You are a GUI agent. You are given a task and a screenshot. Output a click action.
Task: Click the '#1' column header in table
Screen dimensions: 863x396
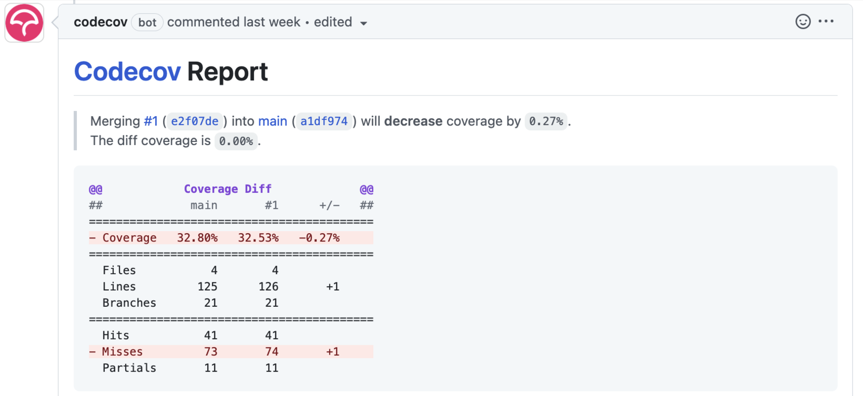[x=272, y=206]
